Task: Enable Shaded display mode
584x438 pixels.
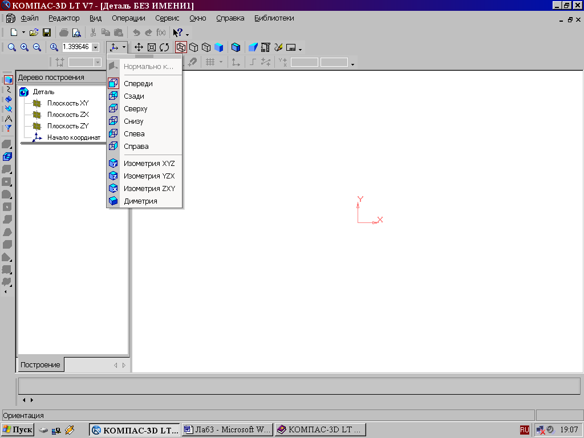Action: tap(218, 47)
